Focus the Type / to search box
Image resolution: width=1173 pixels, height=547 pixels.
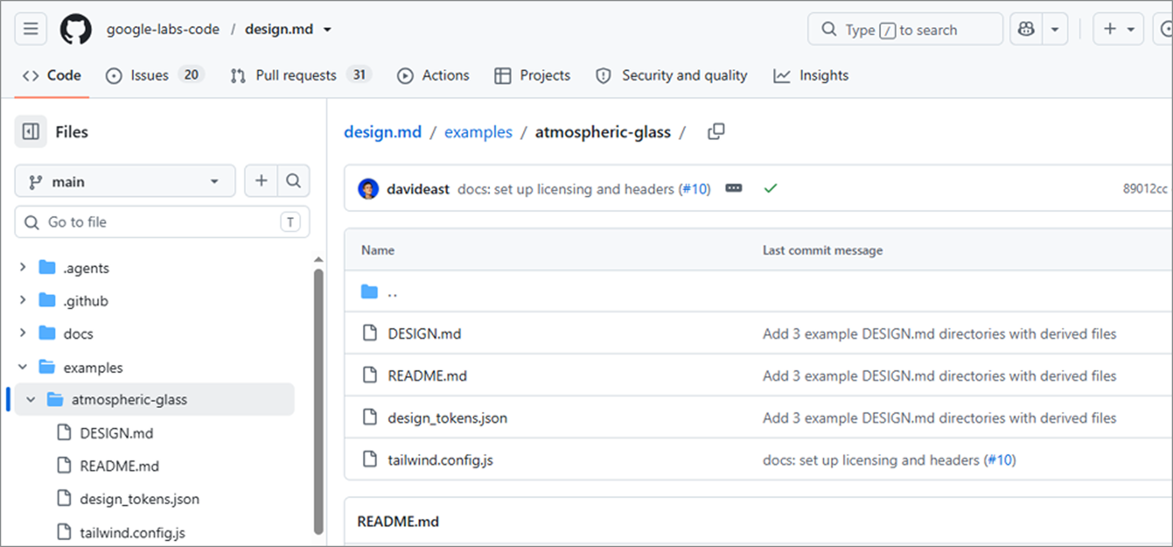[x=905, y=29]
